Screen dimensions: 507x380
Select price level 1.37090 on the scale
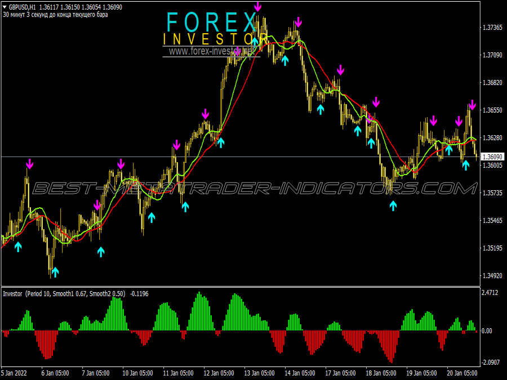coord(492,55)
